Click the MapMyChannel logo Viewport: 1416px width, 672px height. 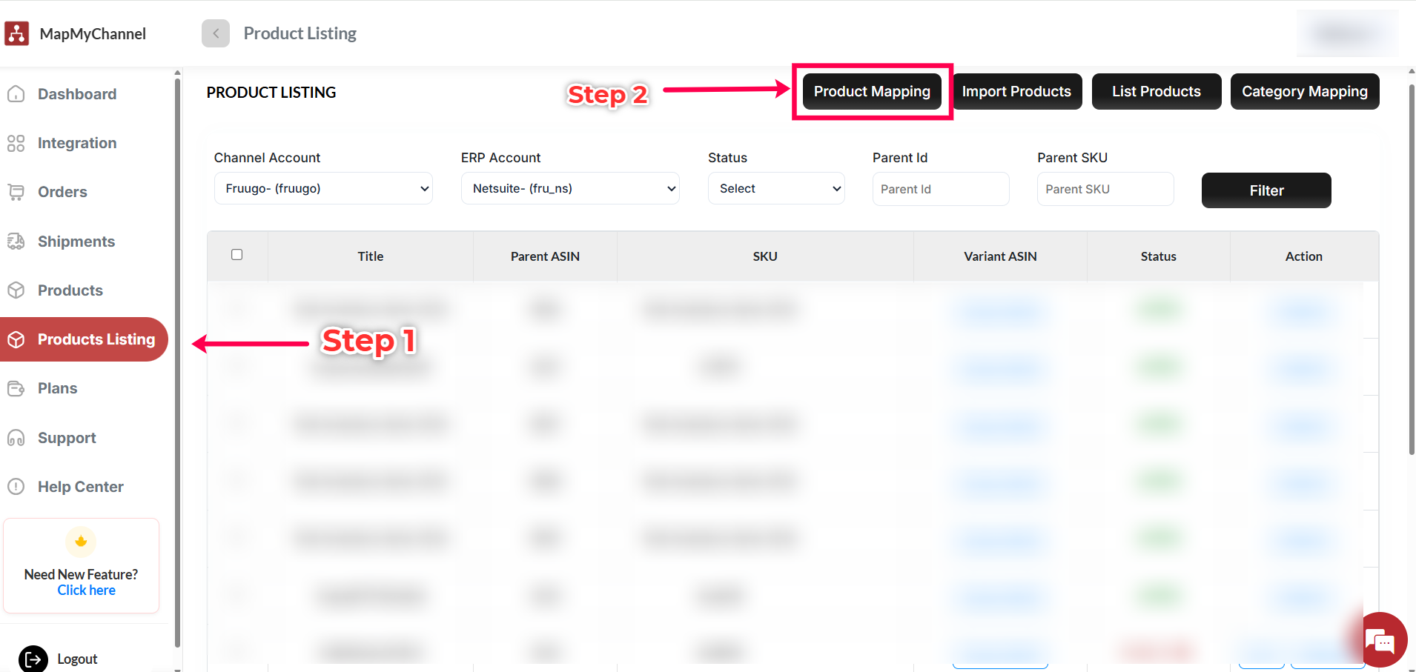pyautogui.click(x=16, y=33)
